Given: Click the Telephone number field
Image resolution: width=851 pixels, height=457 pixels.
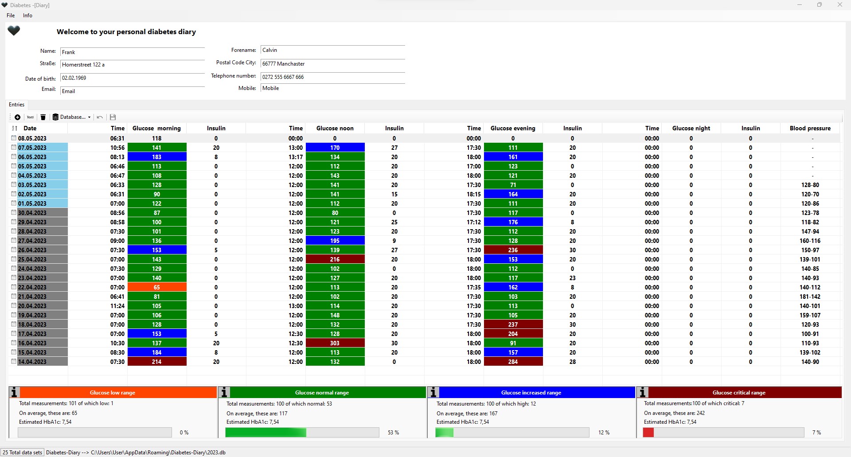Looking at the screenshot, I should point(333,77).
